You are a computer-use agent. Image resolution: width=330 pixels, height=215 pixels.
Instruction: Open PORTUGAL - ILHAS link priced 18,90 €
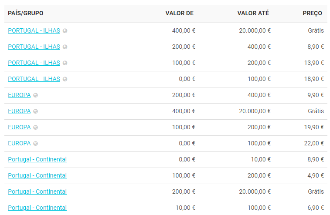(34, 79)
